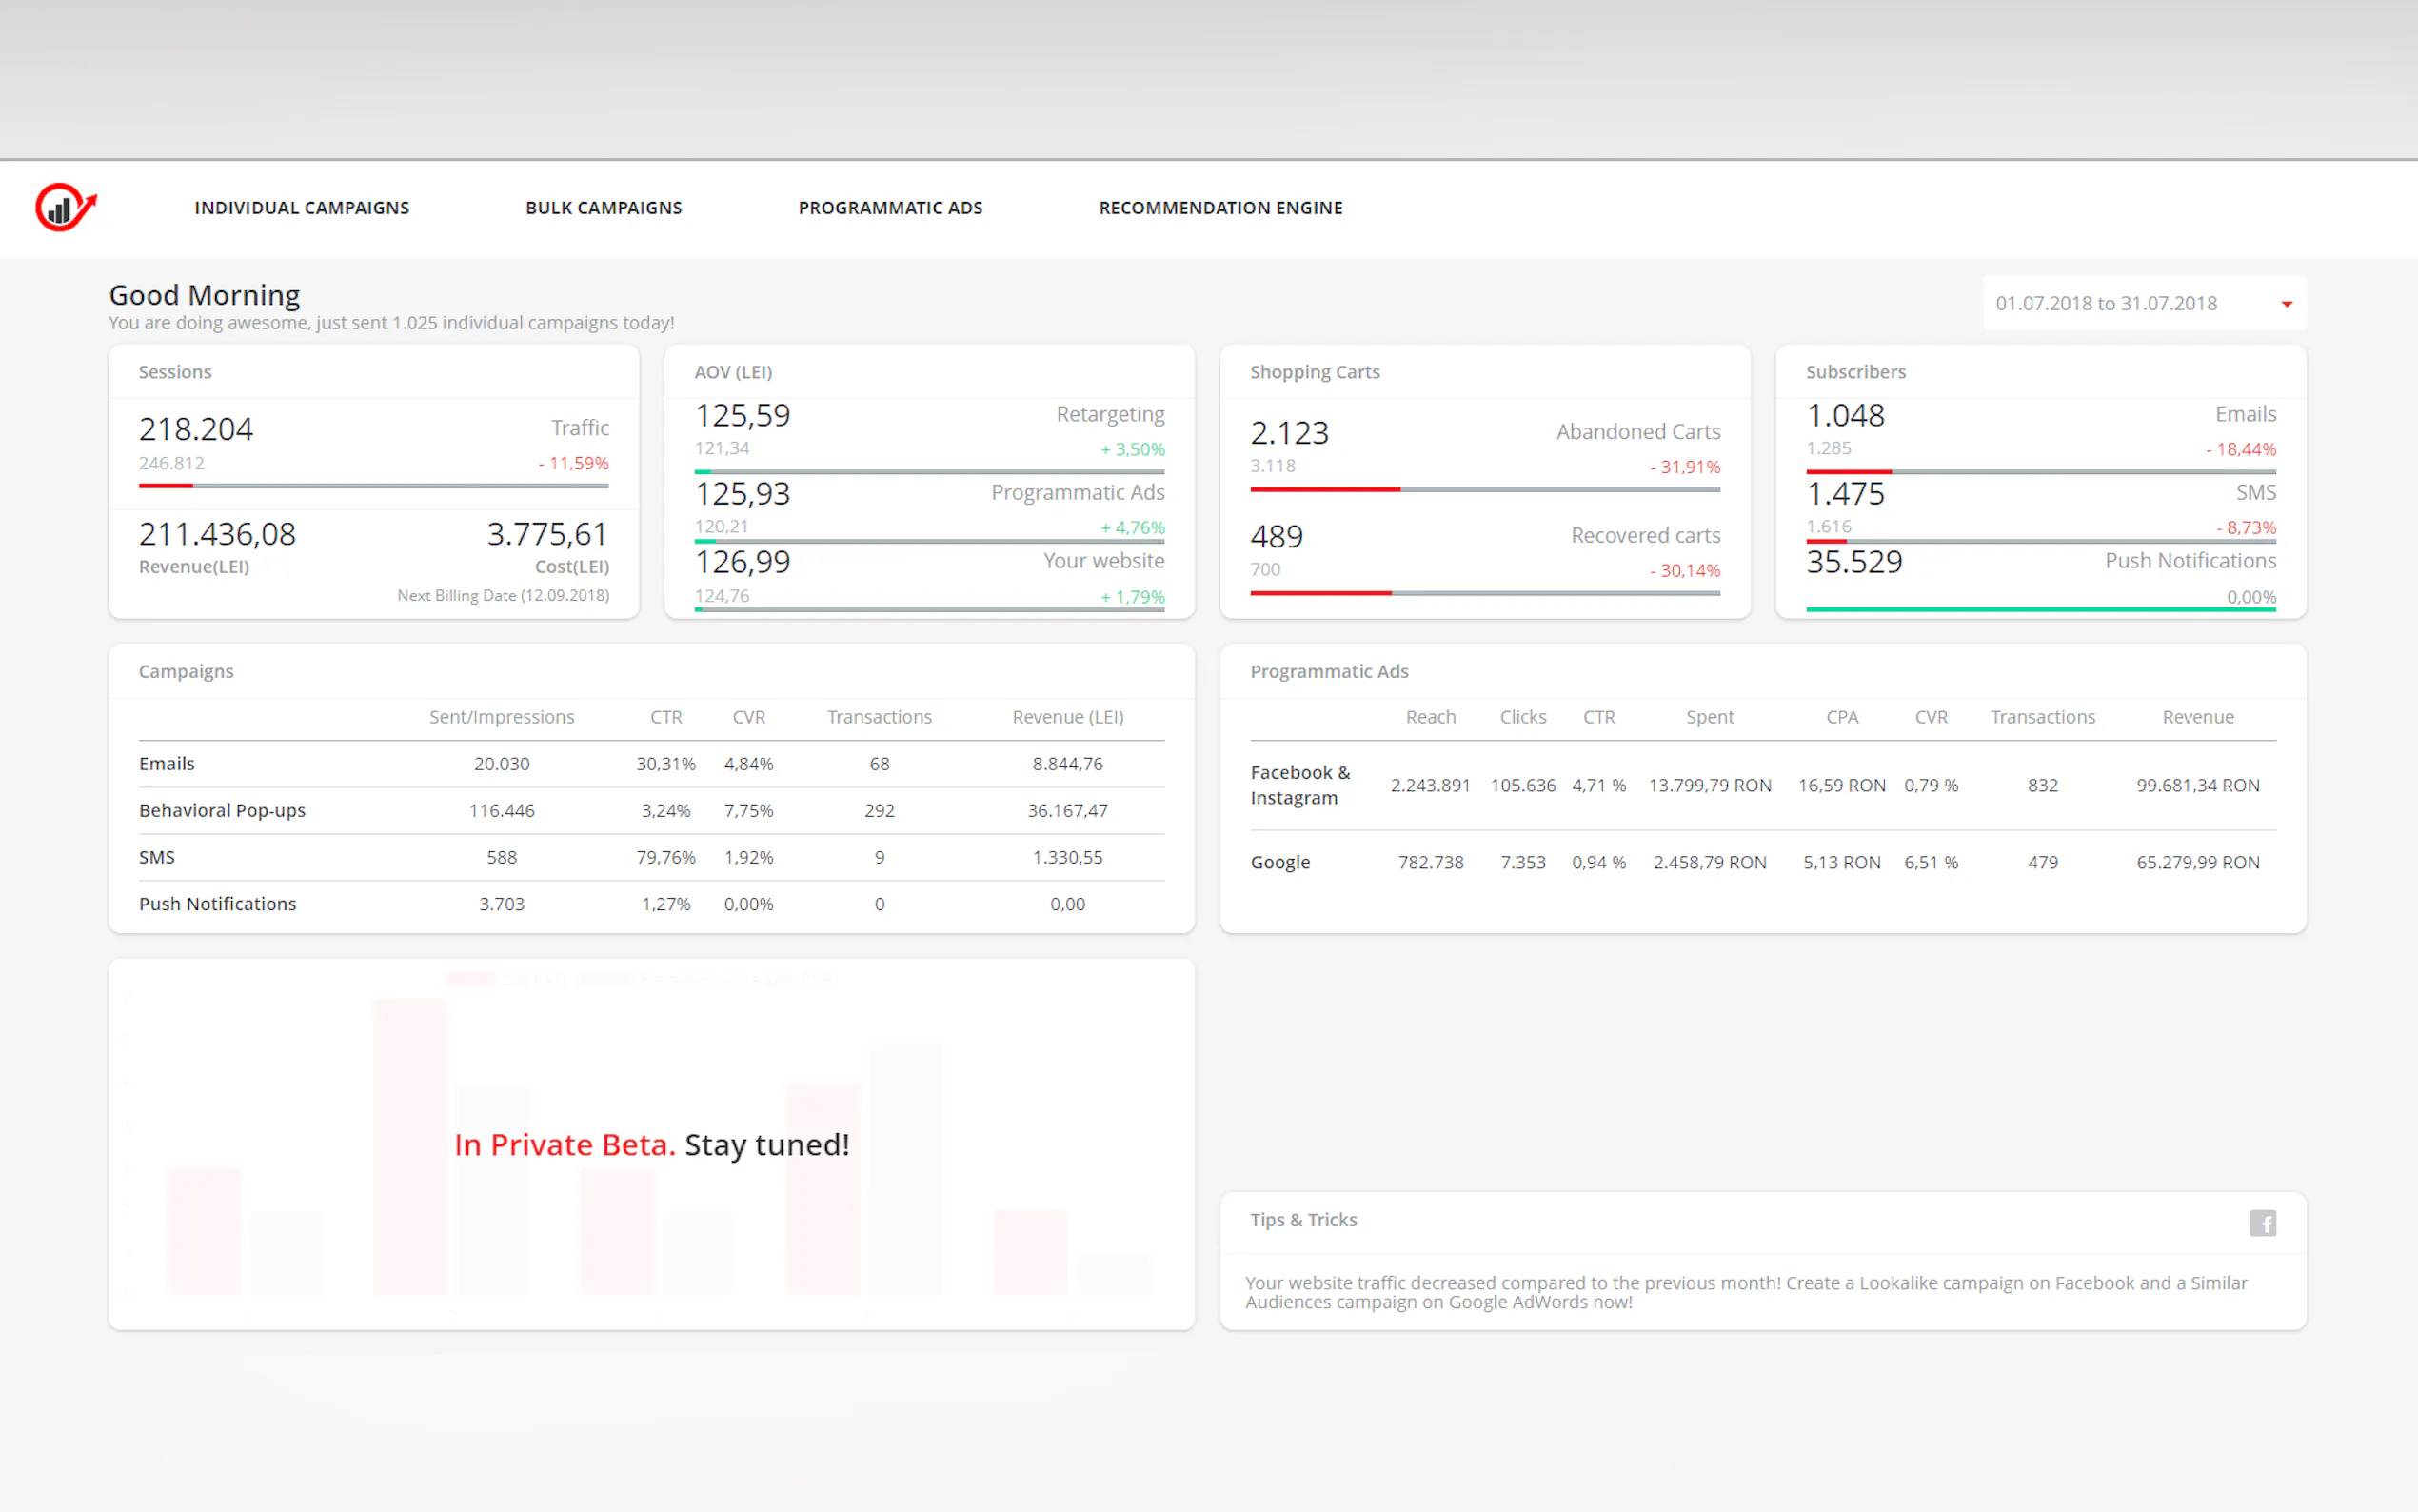
Task: Click the Revenue (LEI) column header
Action: (x=1066, y=717)
